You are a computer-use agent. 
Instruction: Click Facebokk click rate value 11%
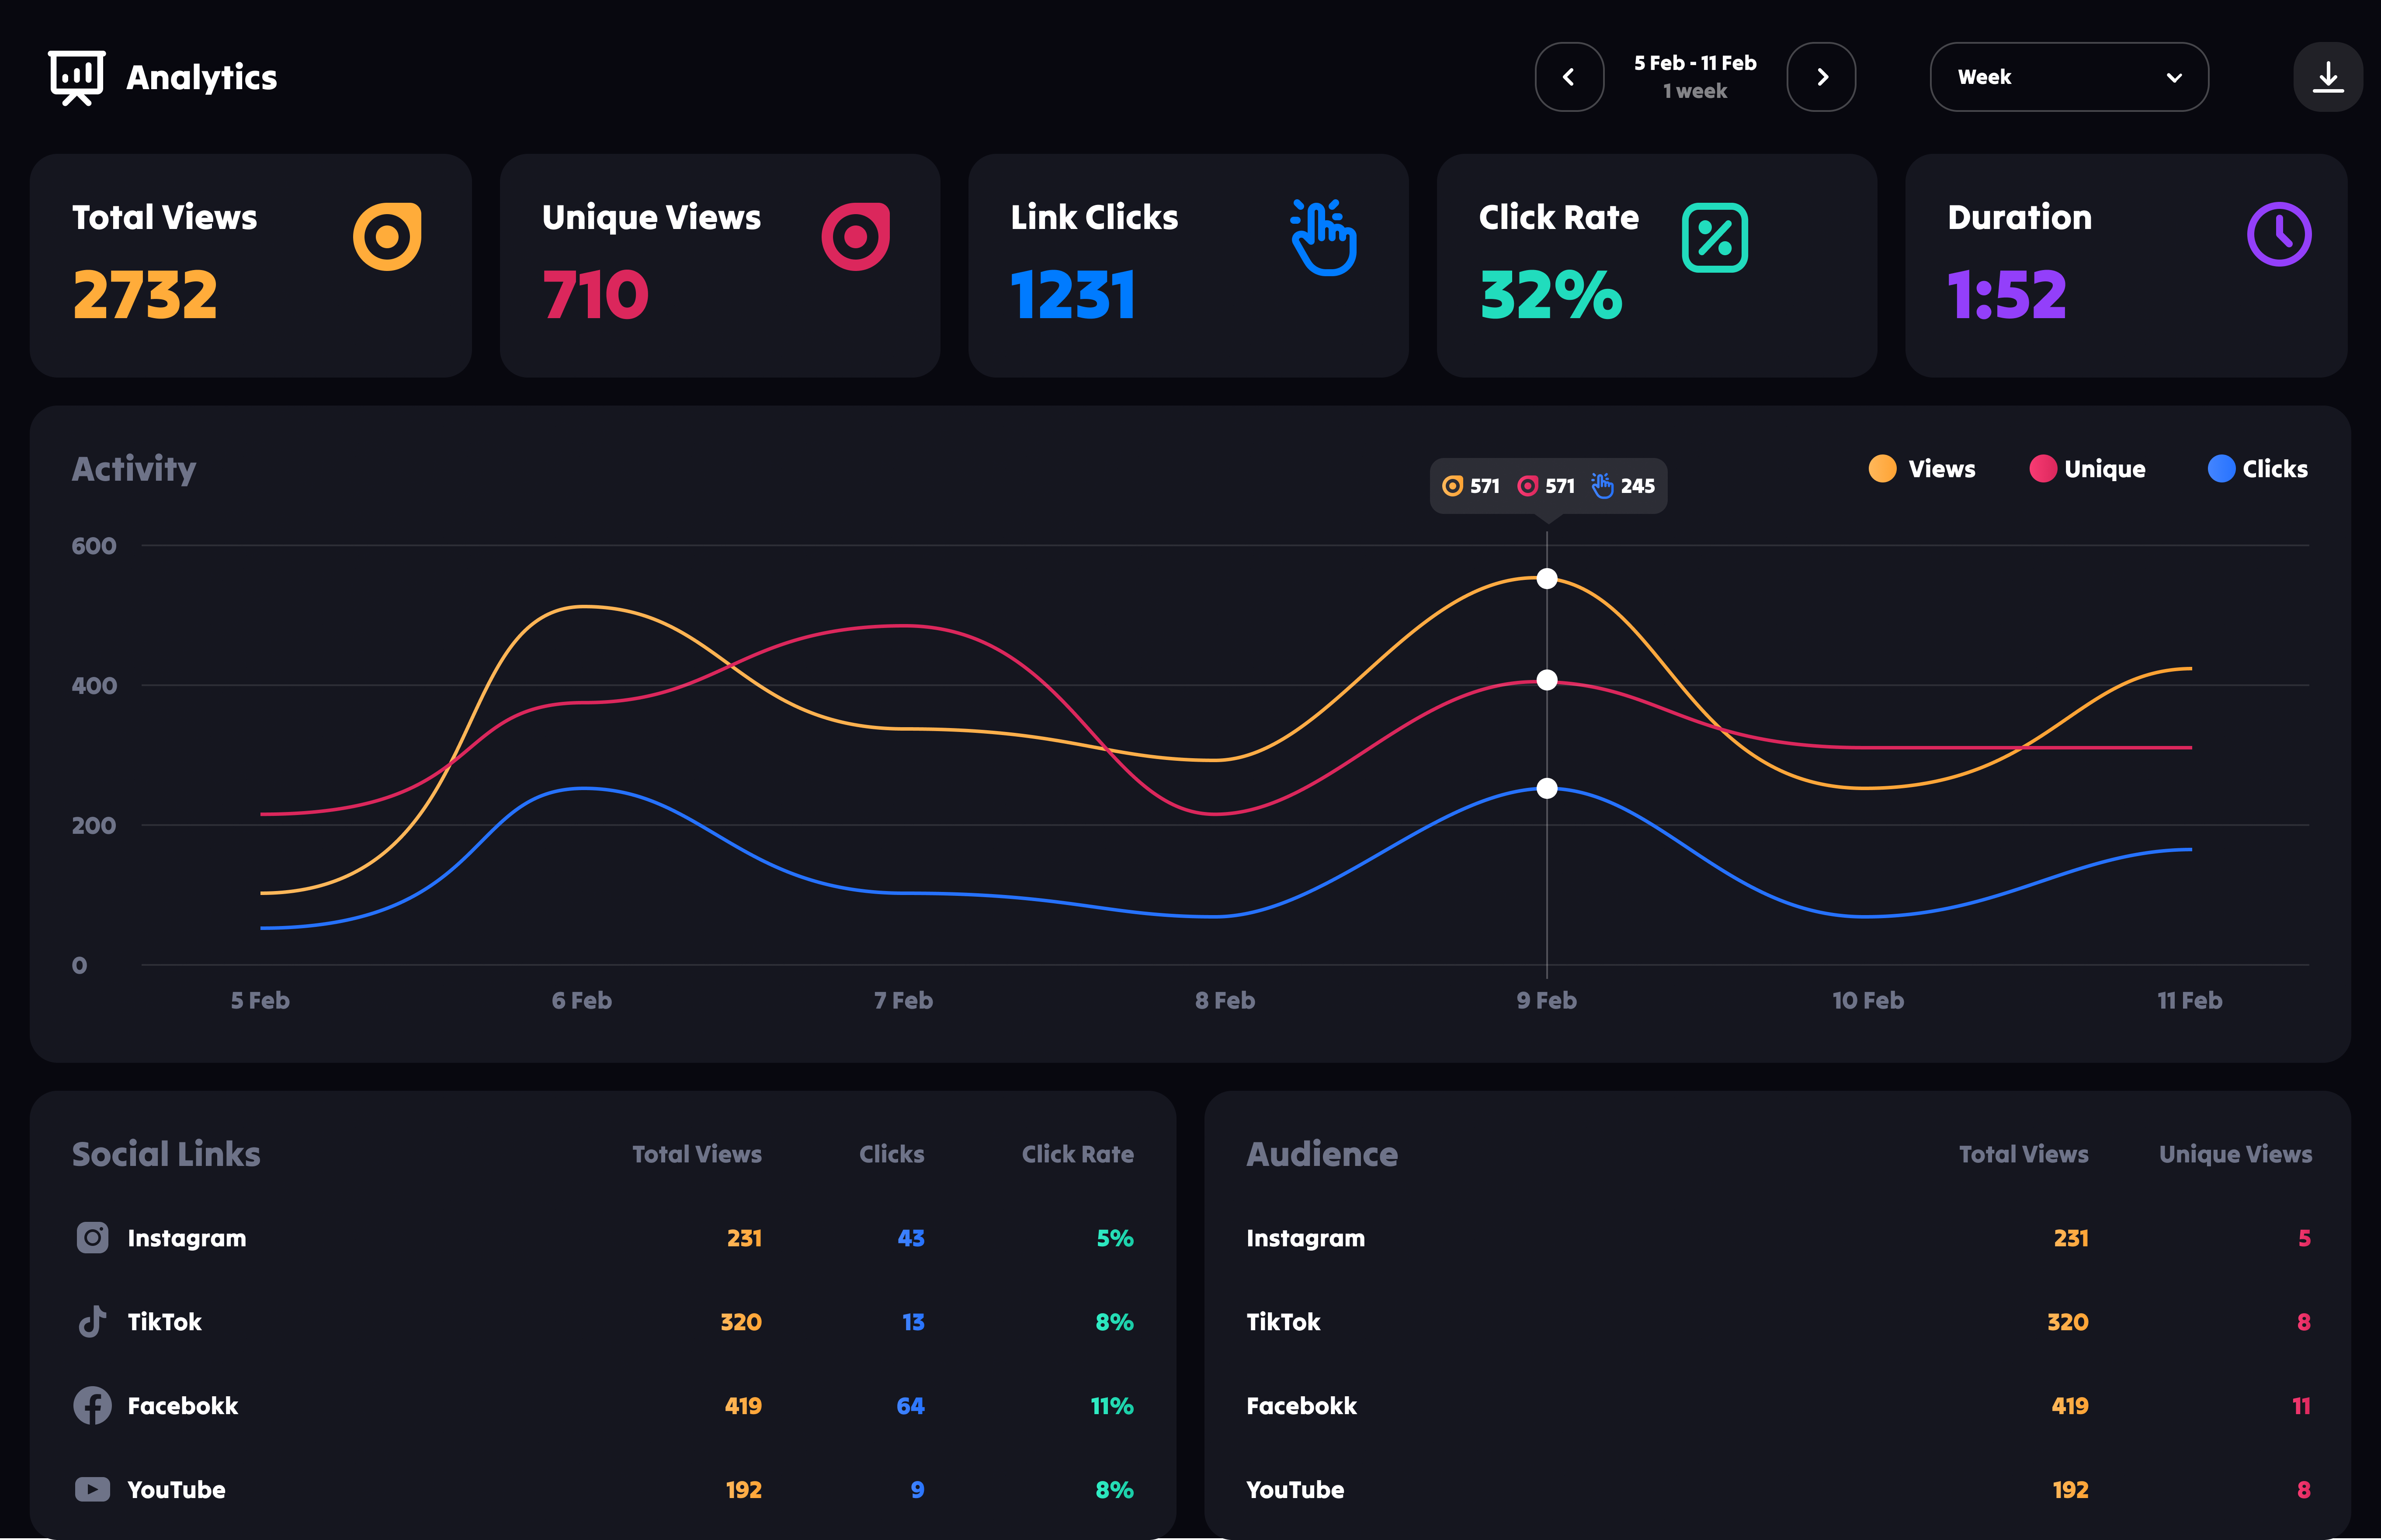1112,1406
